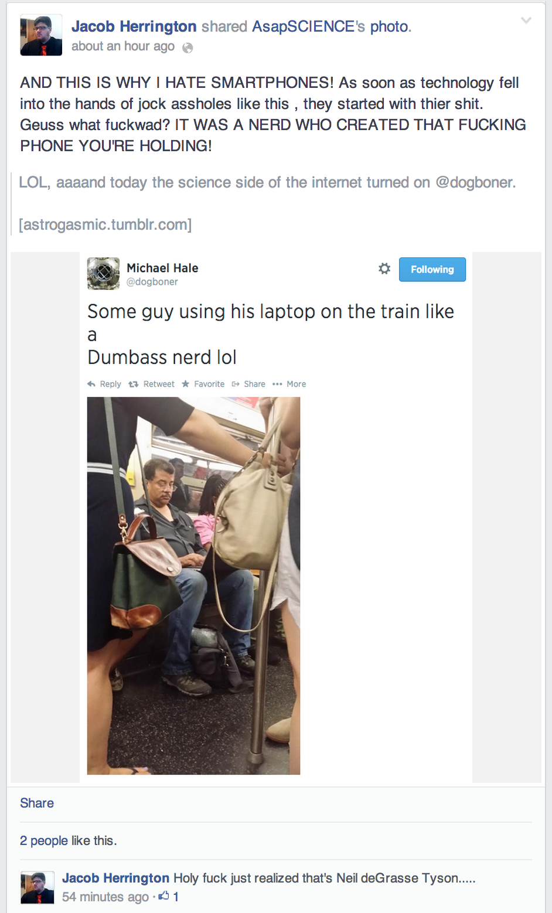Screen dimensions: 552x913
Task: Open the tweet gear settings icon
Action: click(384, 268)
